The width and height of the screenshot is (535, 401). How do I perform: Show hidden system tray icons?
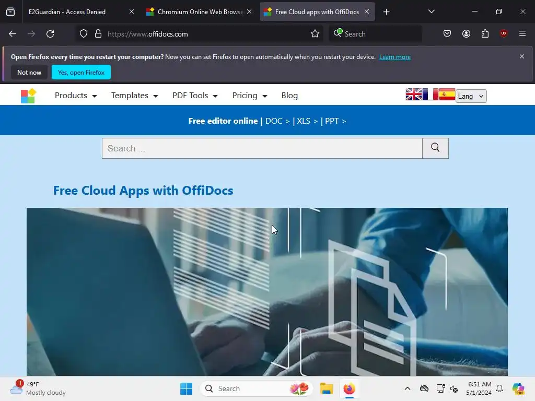coord(408,388)
